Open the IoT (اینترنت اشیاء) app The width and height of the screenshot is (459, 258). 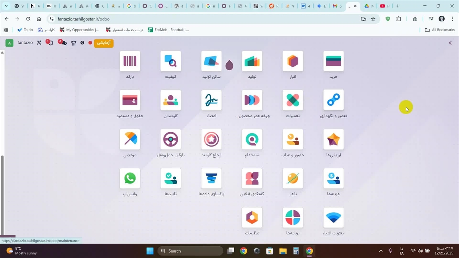[x=333, y=218]
